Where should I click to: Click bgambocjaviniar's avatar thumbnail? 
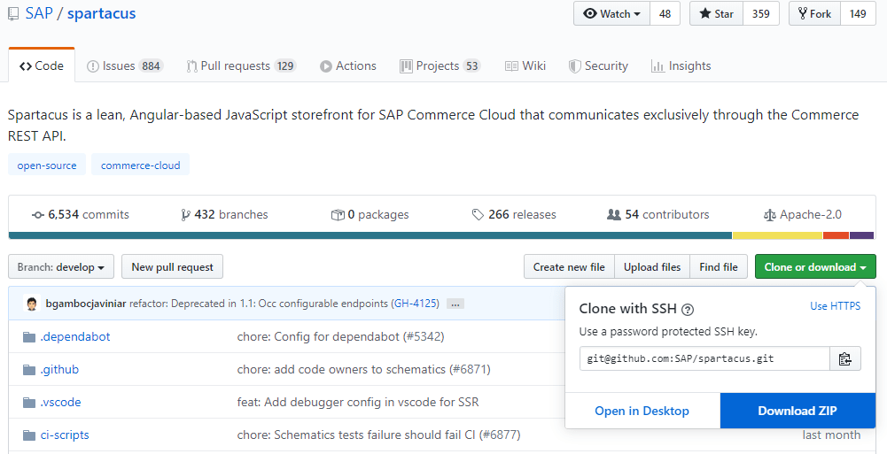click(31, 304)
